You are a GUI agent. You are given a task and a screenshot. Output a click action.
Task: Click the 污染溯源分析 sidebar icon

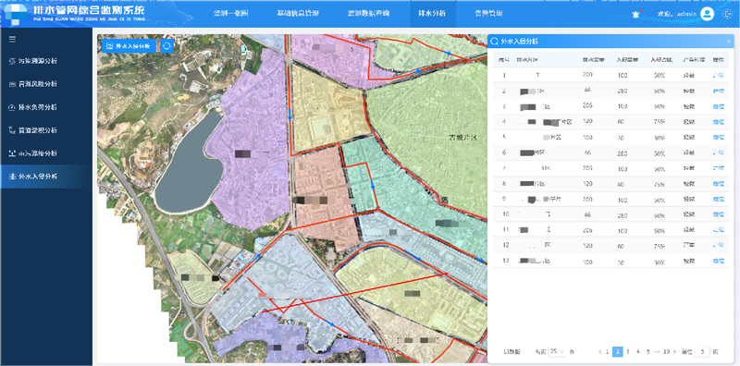[x=12, y=61]
